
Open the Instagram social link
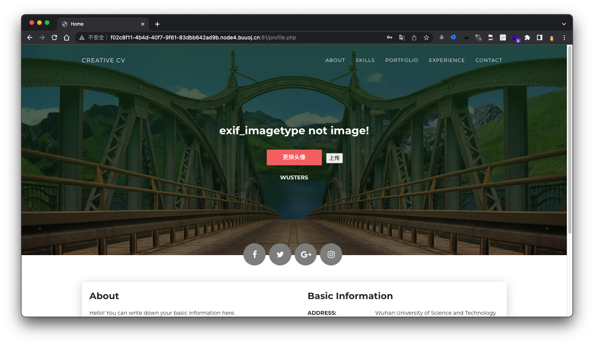point(331,254)
